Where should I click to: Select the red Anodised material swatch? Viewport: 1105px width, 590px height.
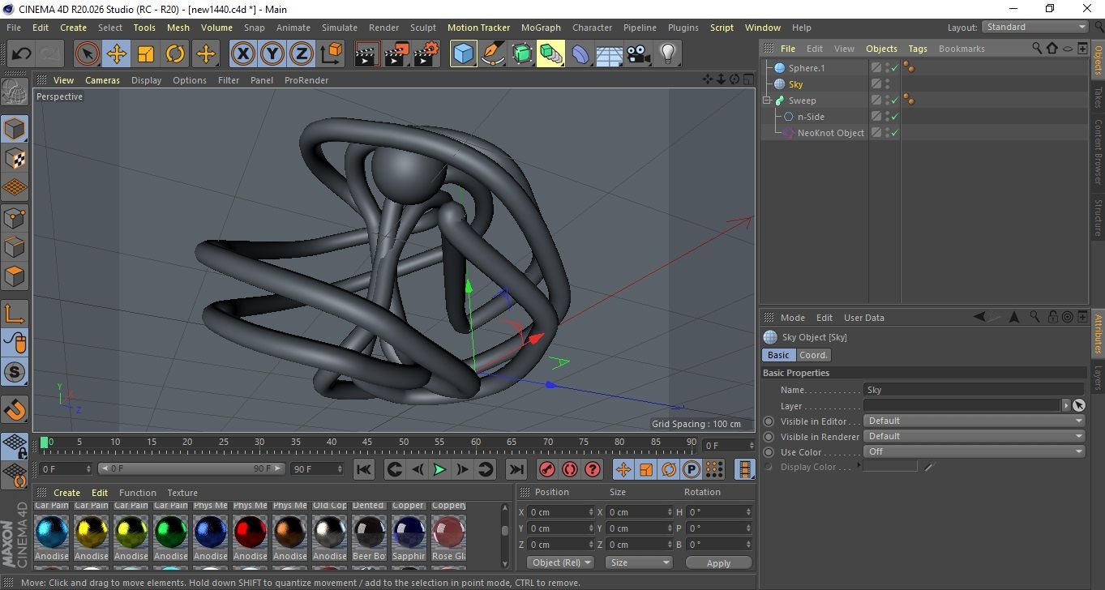tap(250, 532)
